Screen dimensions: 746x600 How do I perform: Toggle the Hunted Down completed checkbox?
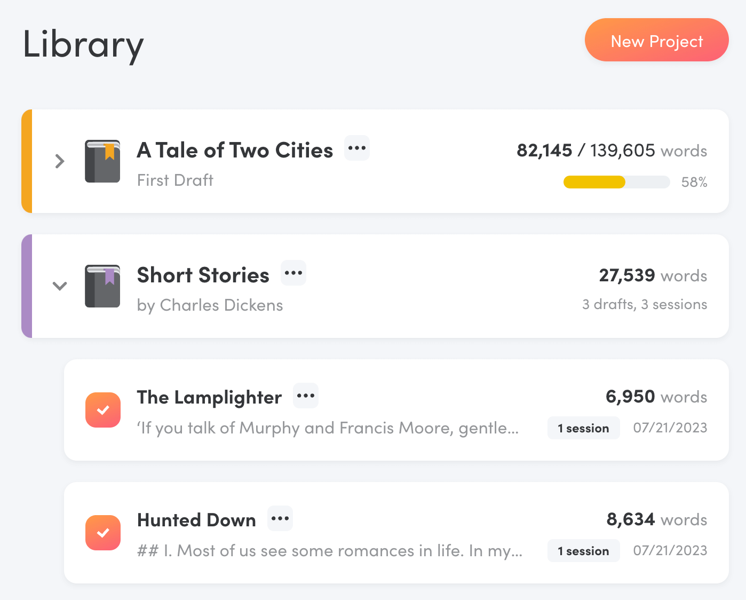[103, 533]
